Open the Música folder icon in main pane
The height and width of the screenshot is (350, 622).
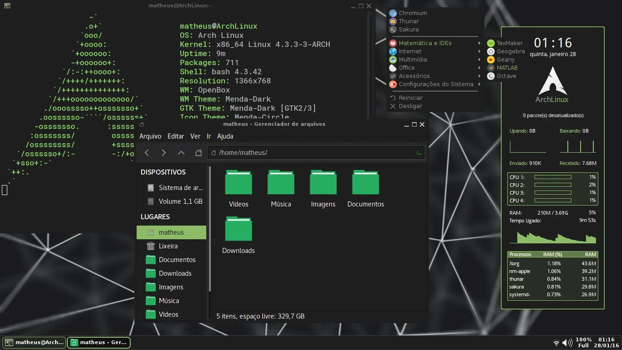click(x=281, y=182)
